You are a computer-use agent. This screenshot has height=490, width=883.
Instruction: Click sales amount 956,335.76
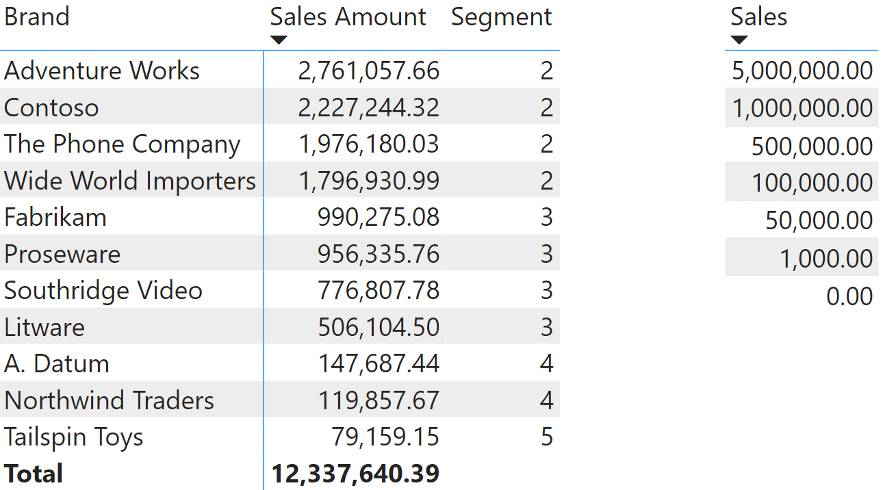(x=379, y=254)
